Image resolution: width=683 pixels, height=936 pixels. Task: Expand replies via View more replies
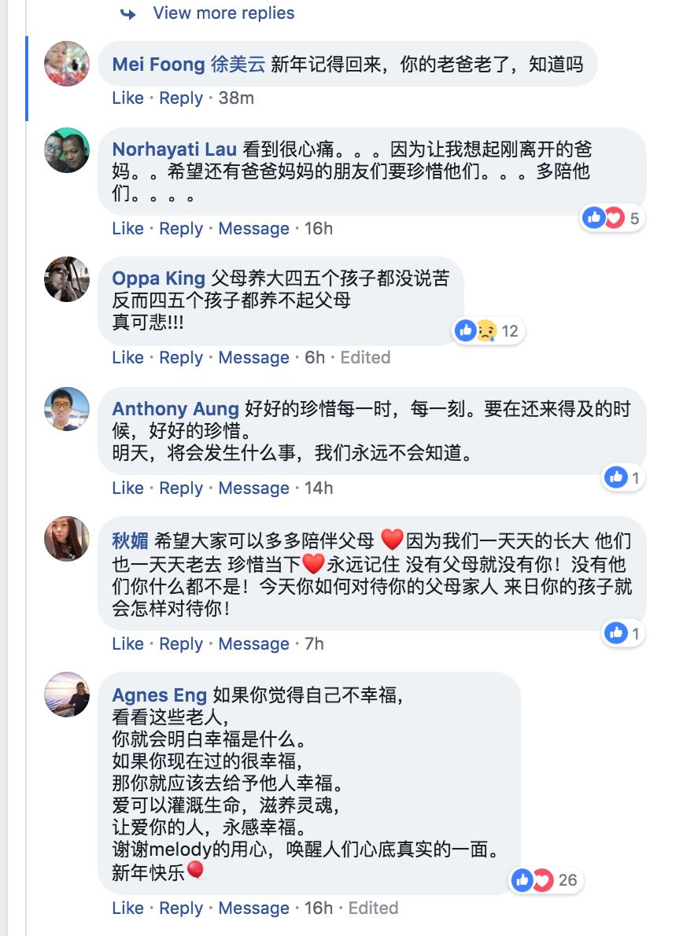point(223,13)
